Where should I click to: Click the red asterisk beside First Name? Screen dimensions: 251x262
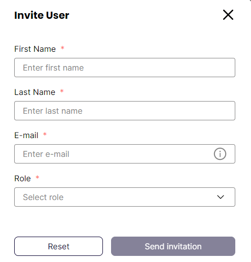pos(62,48)
